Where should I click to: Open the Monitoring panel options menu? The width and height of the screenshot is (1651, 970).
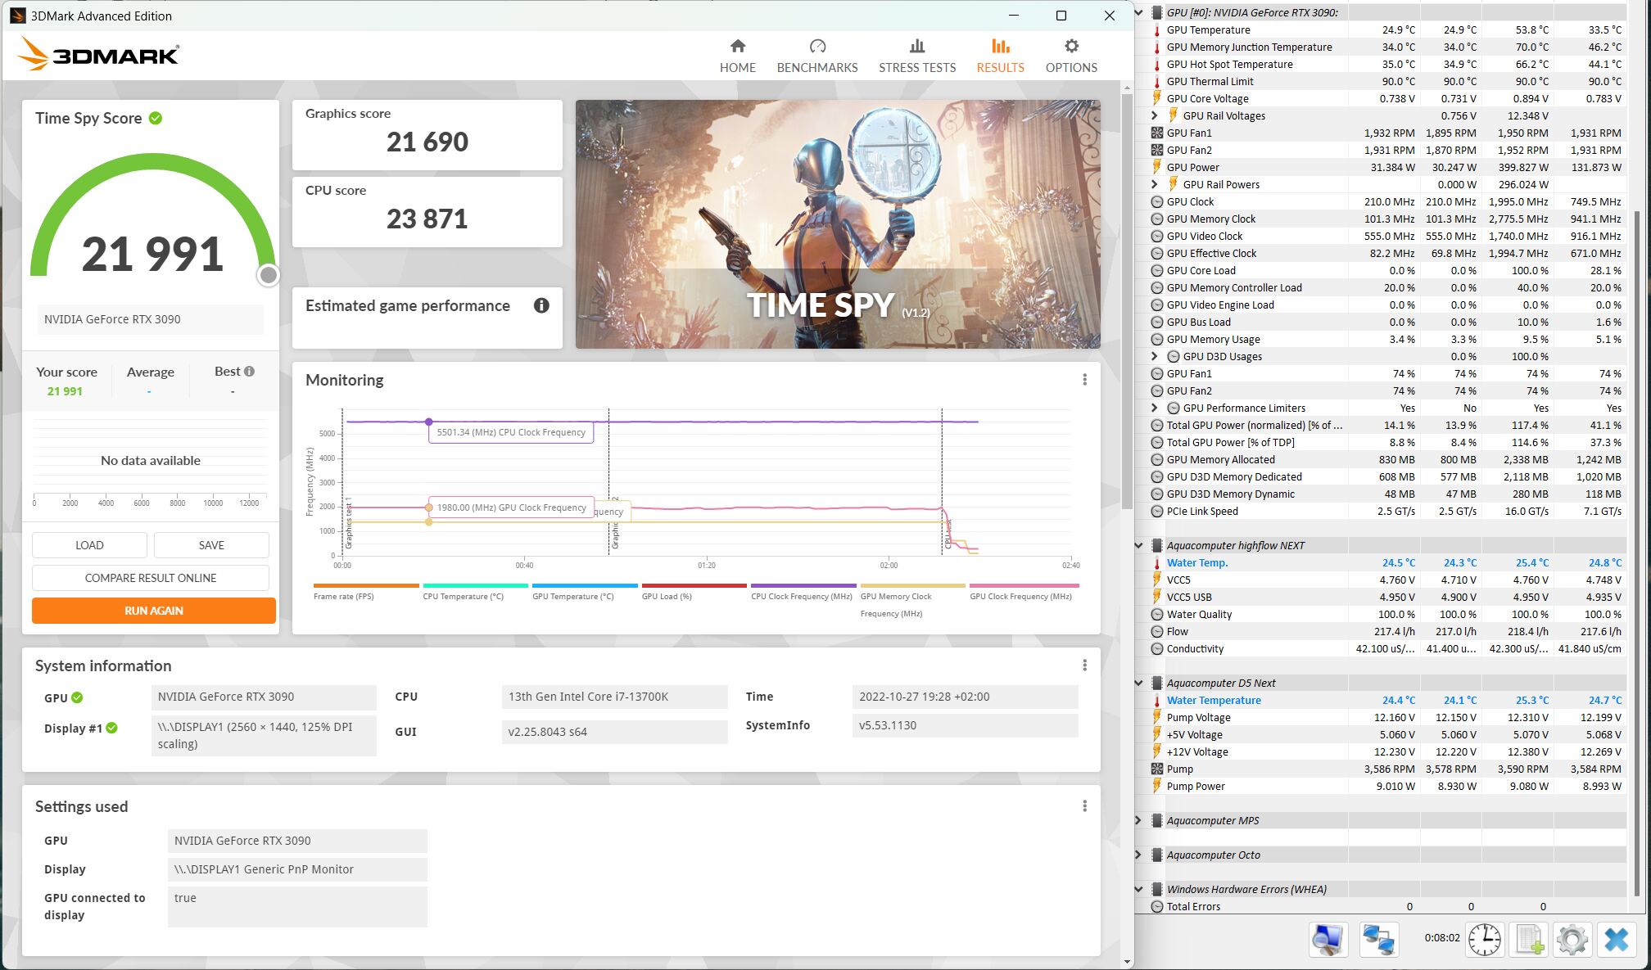[1084, 380]
